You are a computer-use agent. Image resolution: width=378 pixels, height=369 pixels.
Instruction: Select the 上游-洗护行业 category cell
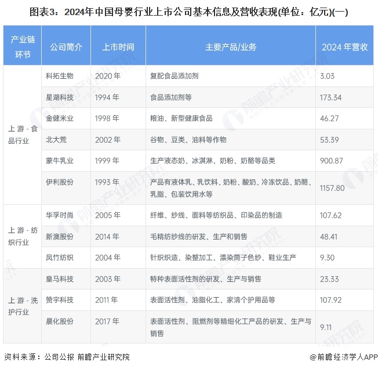(x=23, y=306)
